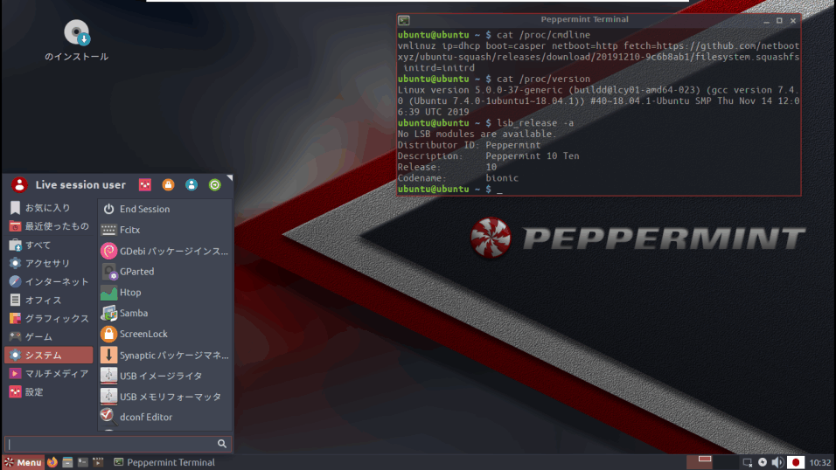
Task: Click the volume speaker tray icon
Action: (x=778, y=462)
